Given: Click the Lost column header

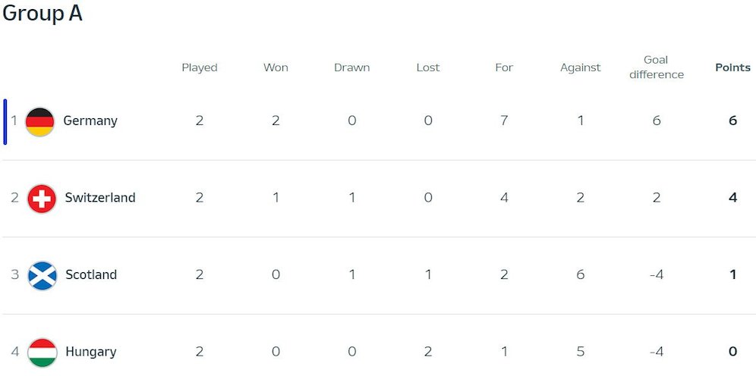Looking at the screenshot, I should click(x=428, y=67).
